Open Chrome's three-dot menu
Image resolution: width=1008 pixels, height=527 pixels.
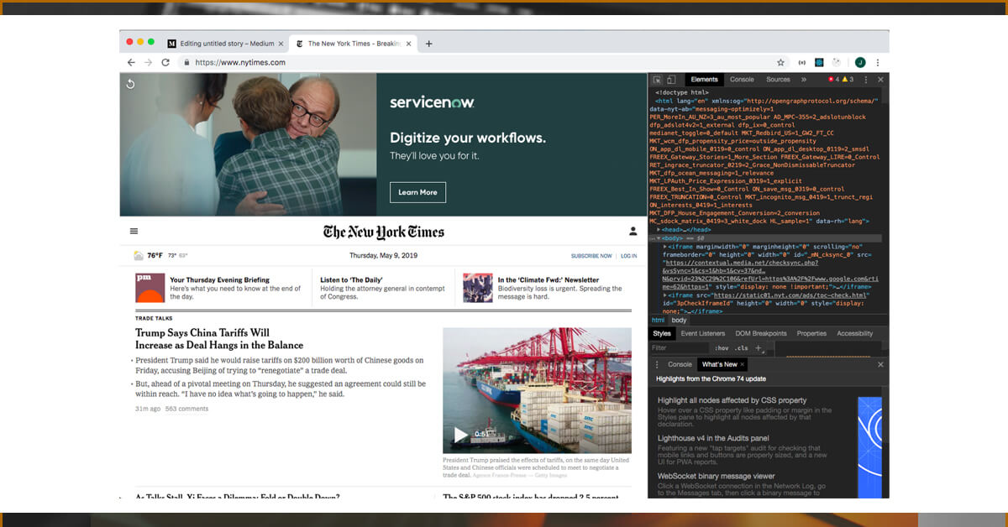pos(878,62)
